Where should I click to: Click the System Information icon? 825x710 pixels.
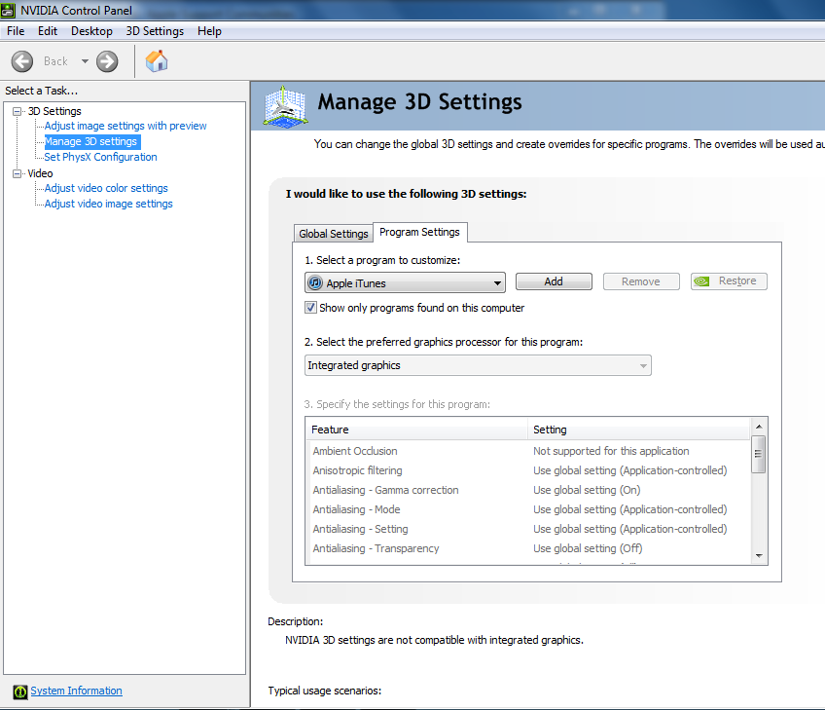tap(20, 691)
